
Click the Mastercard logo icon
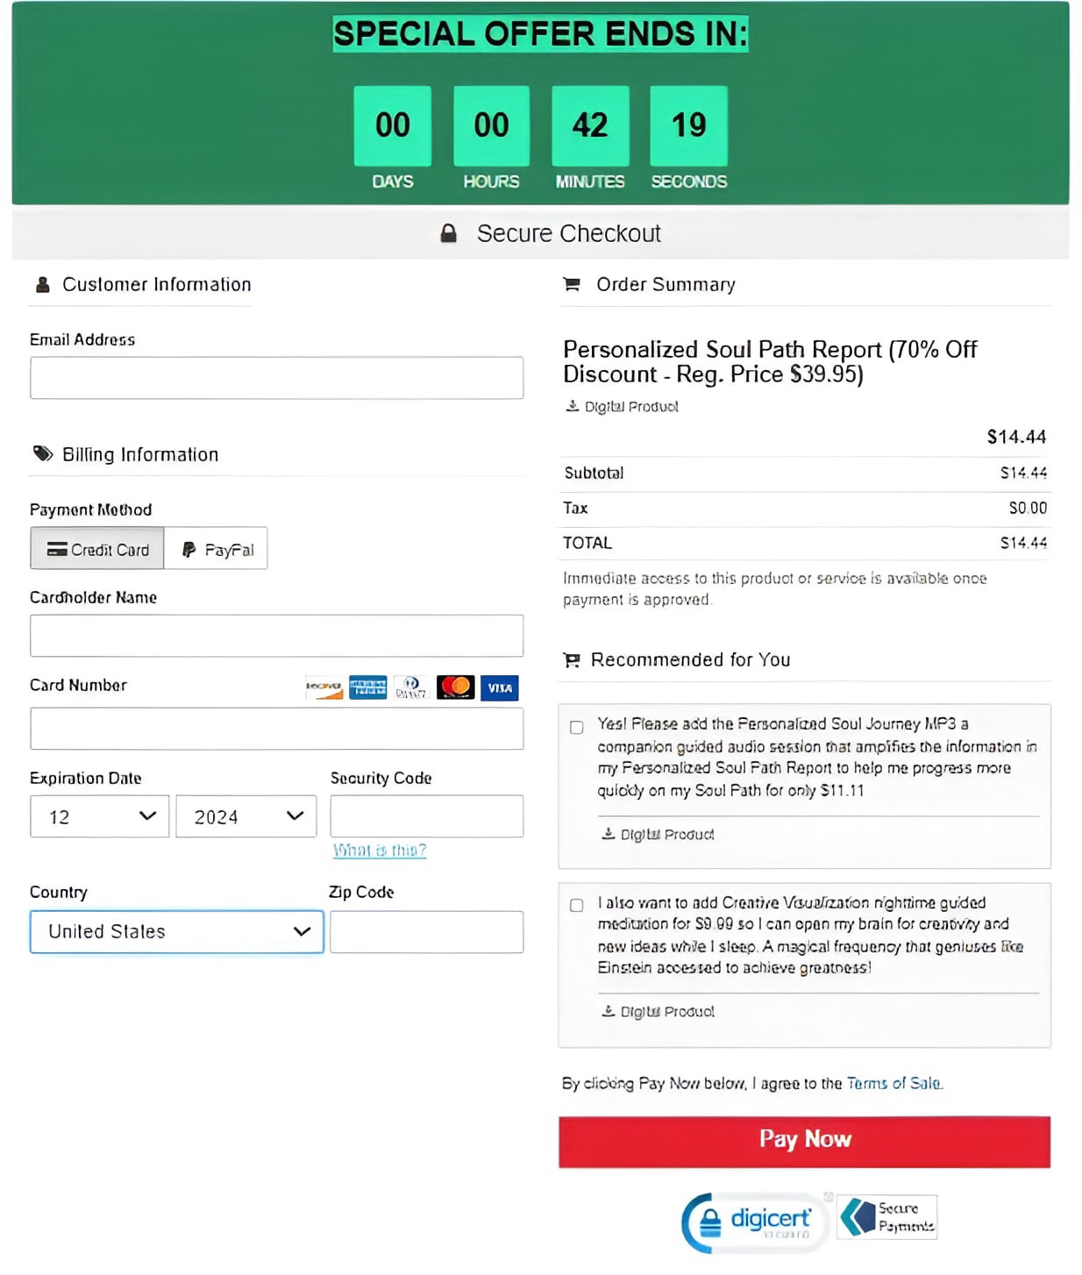tap(455, 687)
